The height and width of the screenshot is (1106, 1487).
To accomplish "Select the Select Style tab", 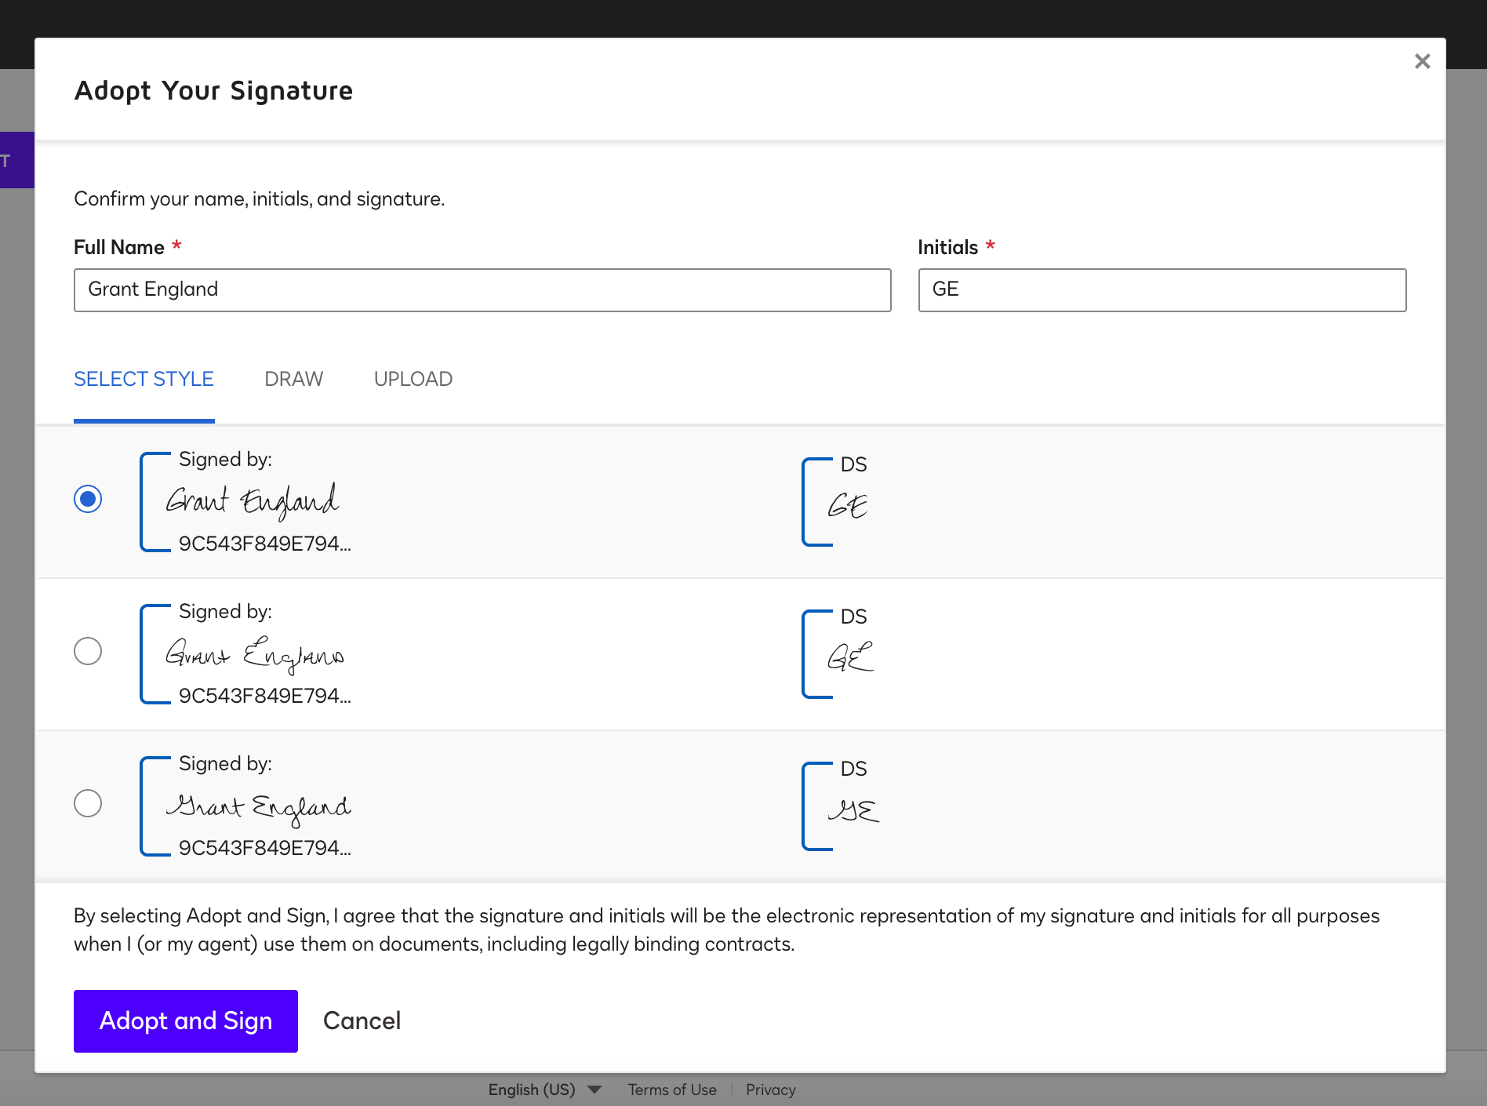I will (144, 380).
